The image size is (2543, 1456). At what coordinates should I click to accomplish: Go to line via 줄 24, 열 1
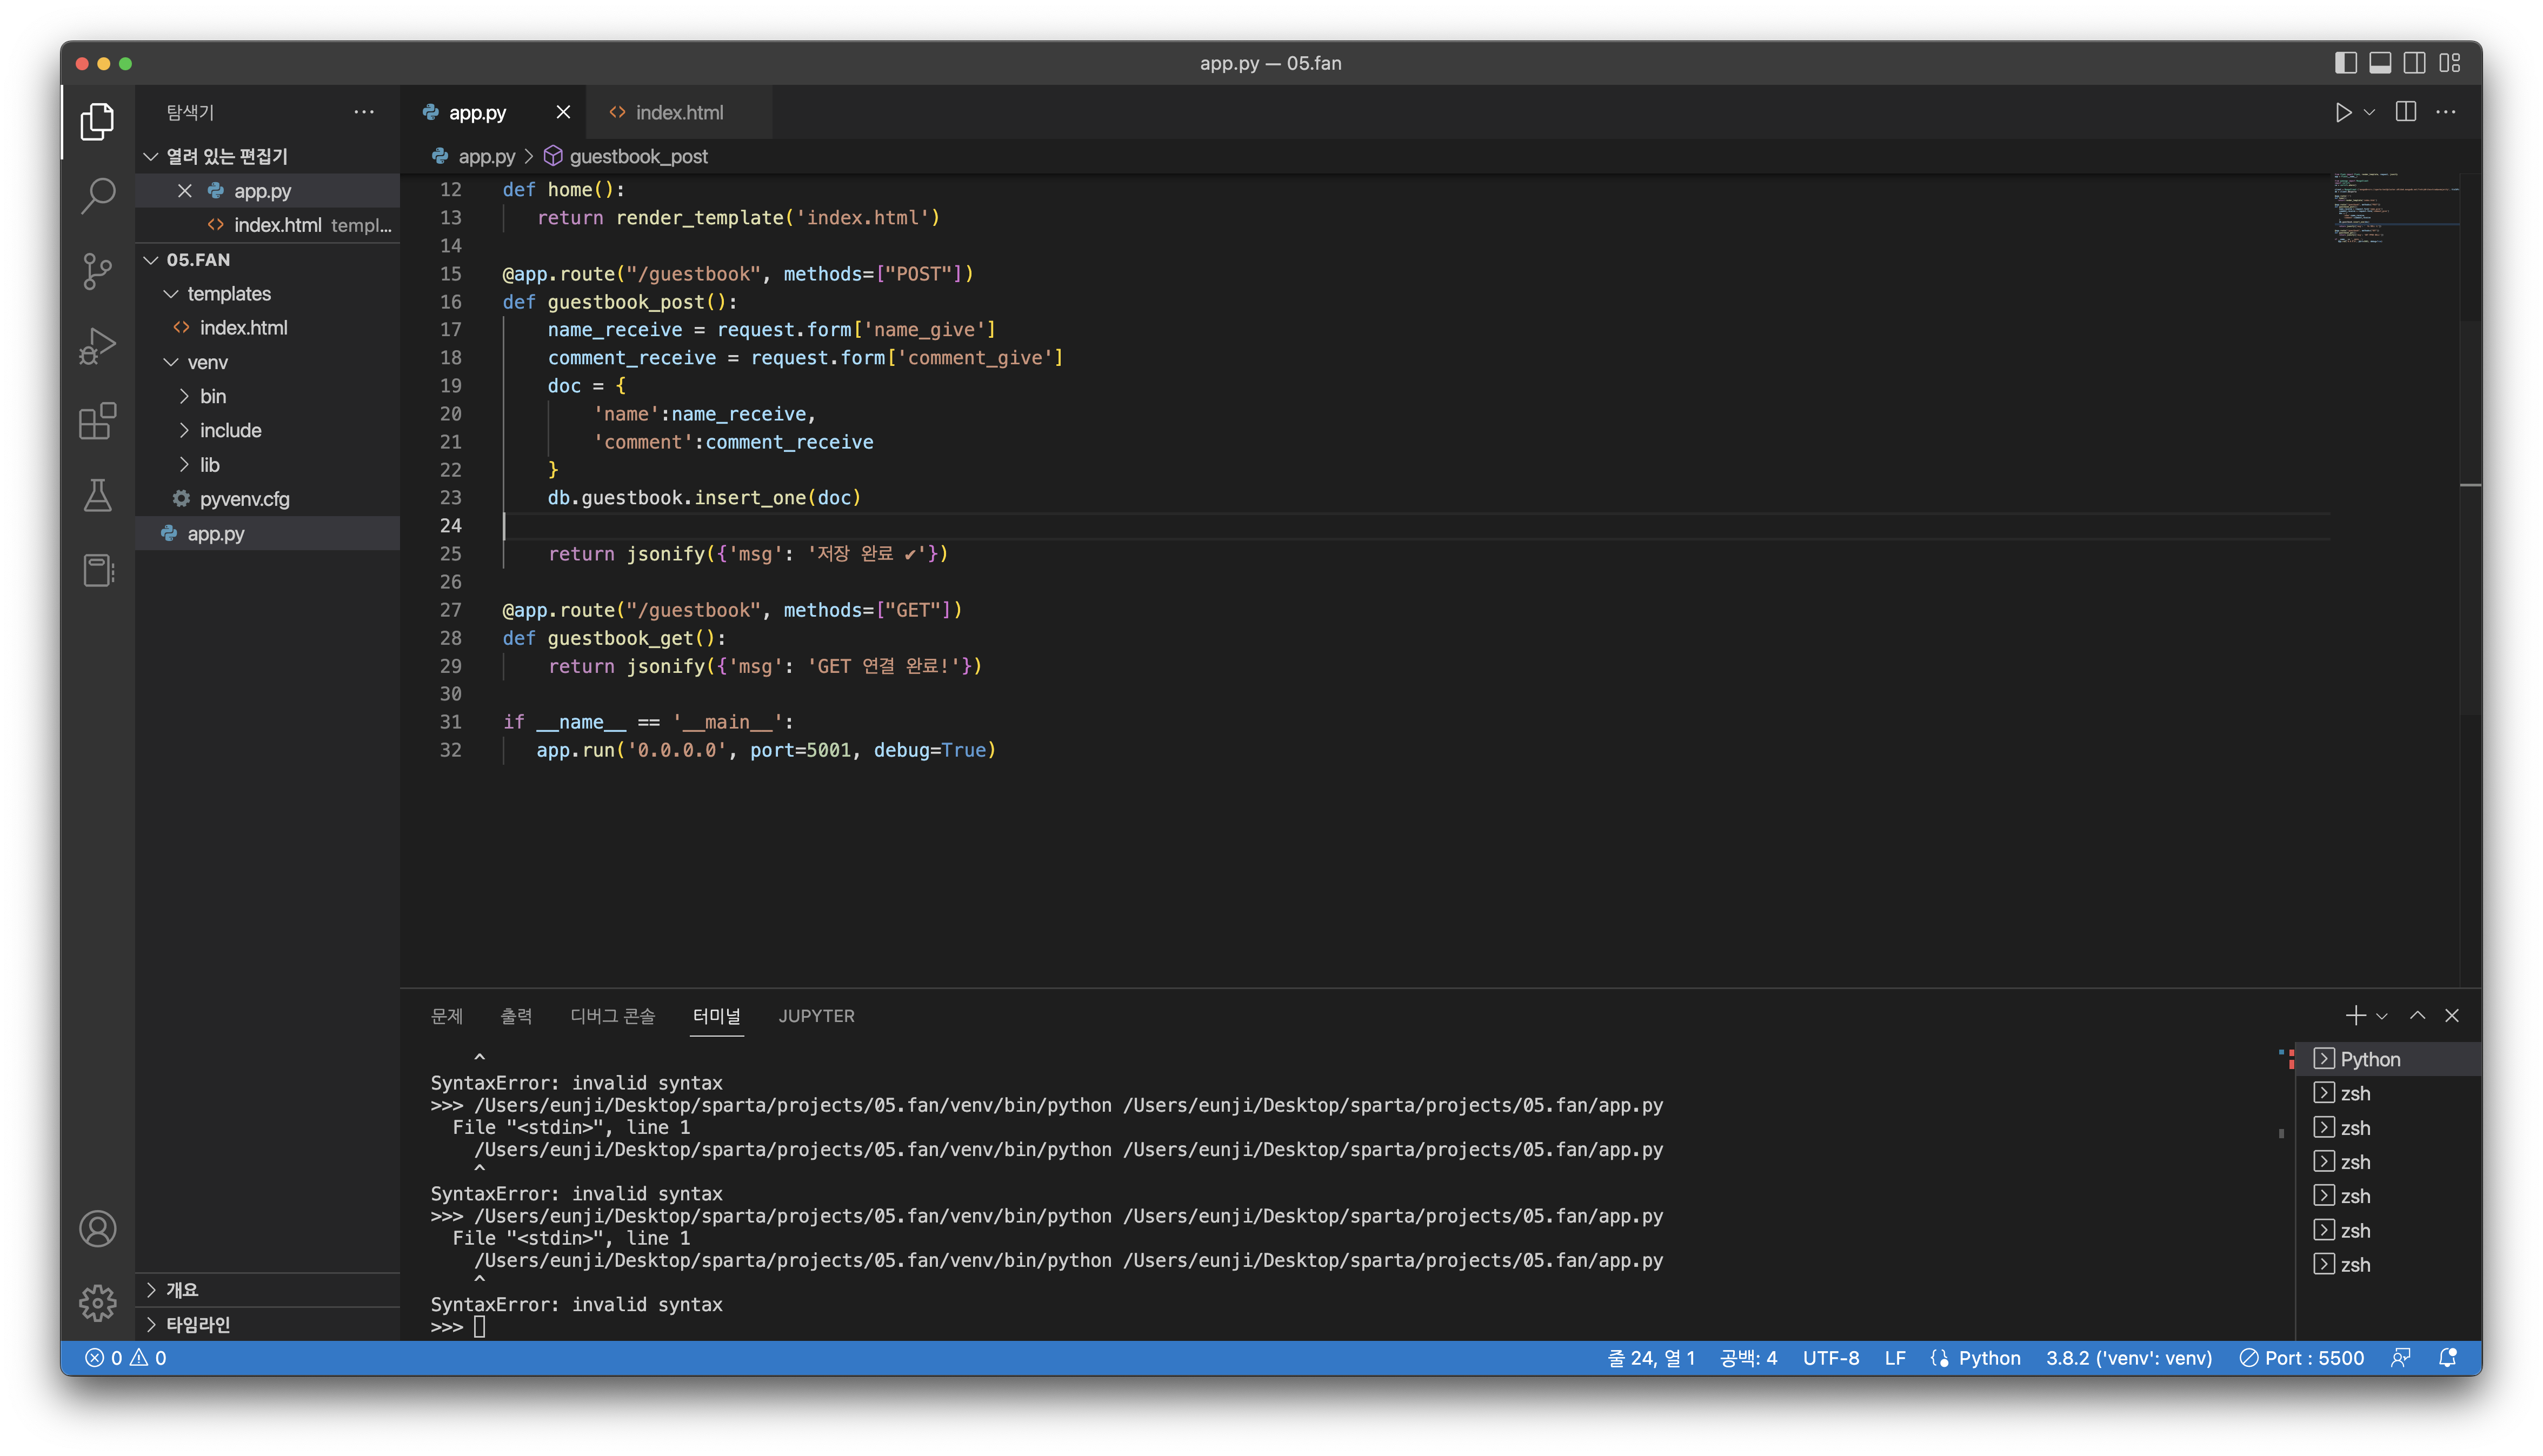tap(1651, 1358)
